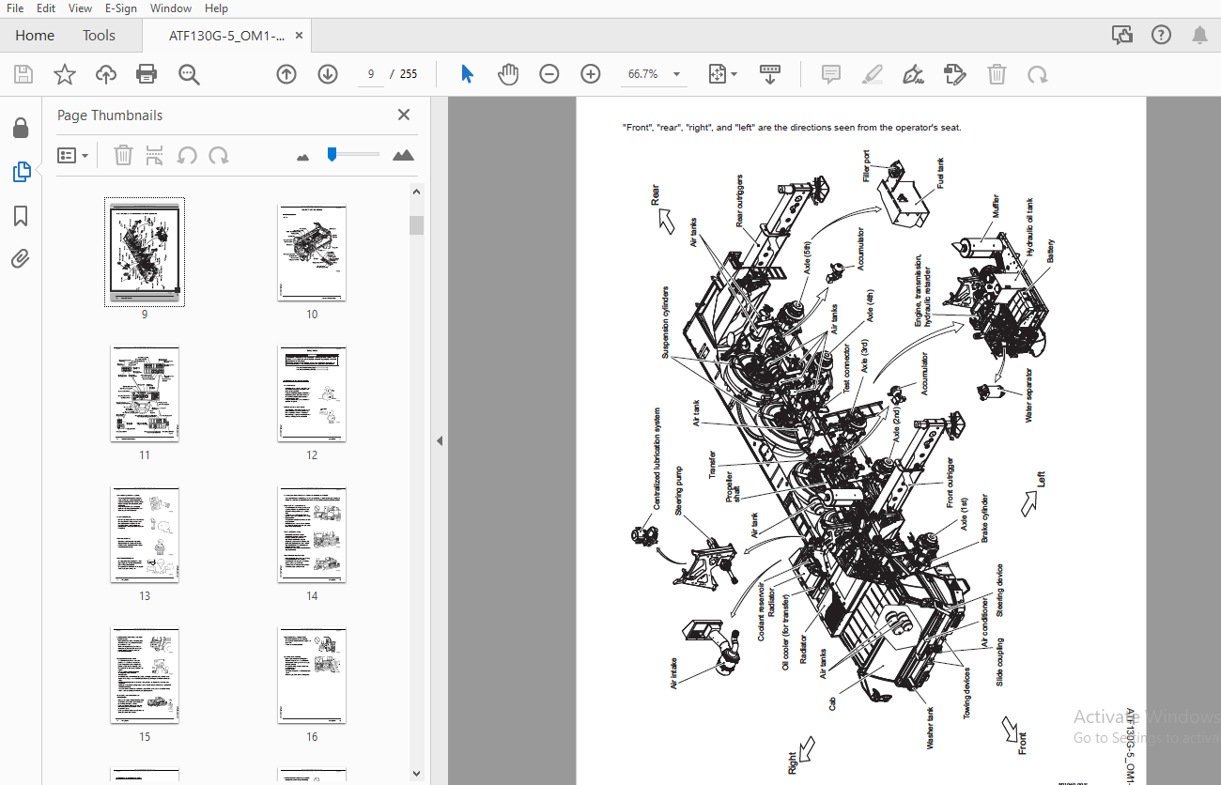Collapse the navigation pane with the arrow
Screen dimensions: 1221x785
pyautogui.click(x=439, y=440)
